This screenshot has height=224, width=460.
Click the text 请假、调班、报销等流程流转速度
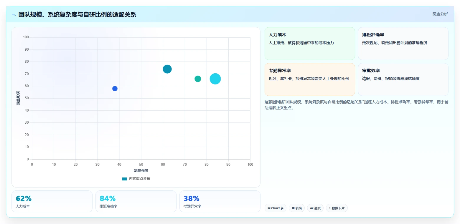click(391, 79)
